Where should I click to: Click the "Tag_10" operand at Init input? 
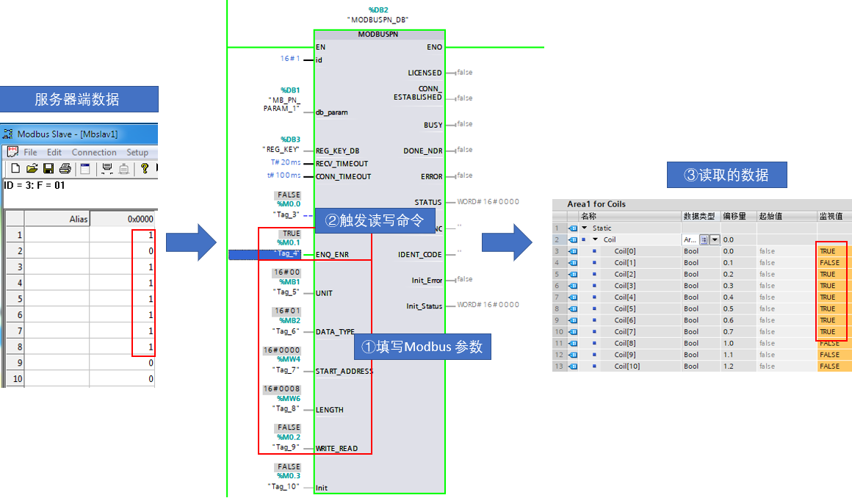tap(284, 486)
